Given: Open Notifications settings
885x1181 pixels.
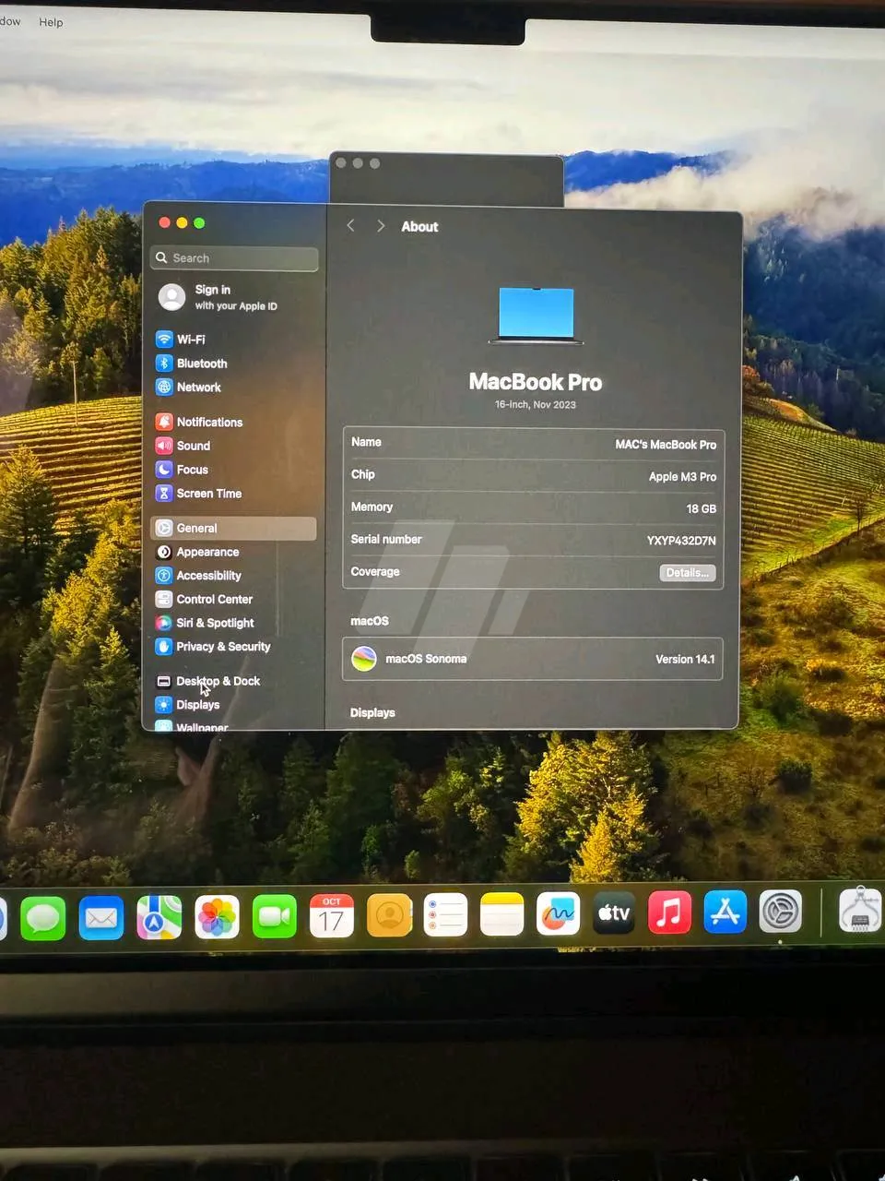Looking at the screenshot, I should (x=199, y=422).
